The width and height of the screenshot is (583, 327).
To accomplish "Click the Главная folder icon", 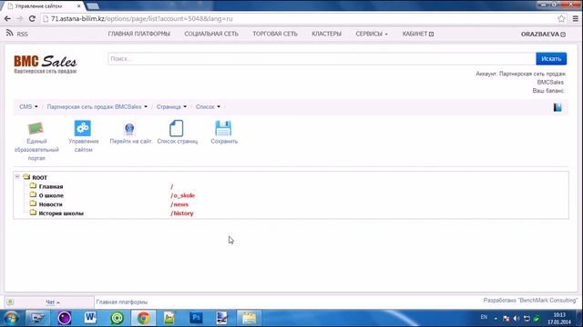I will pyautogui.click(x=33, y=185).
